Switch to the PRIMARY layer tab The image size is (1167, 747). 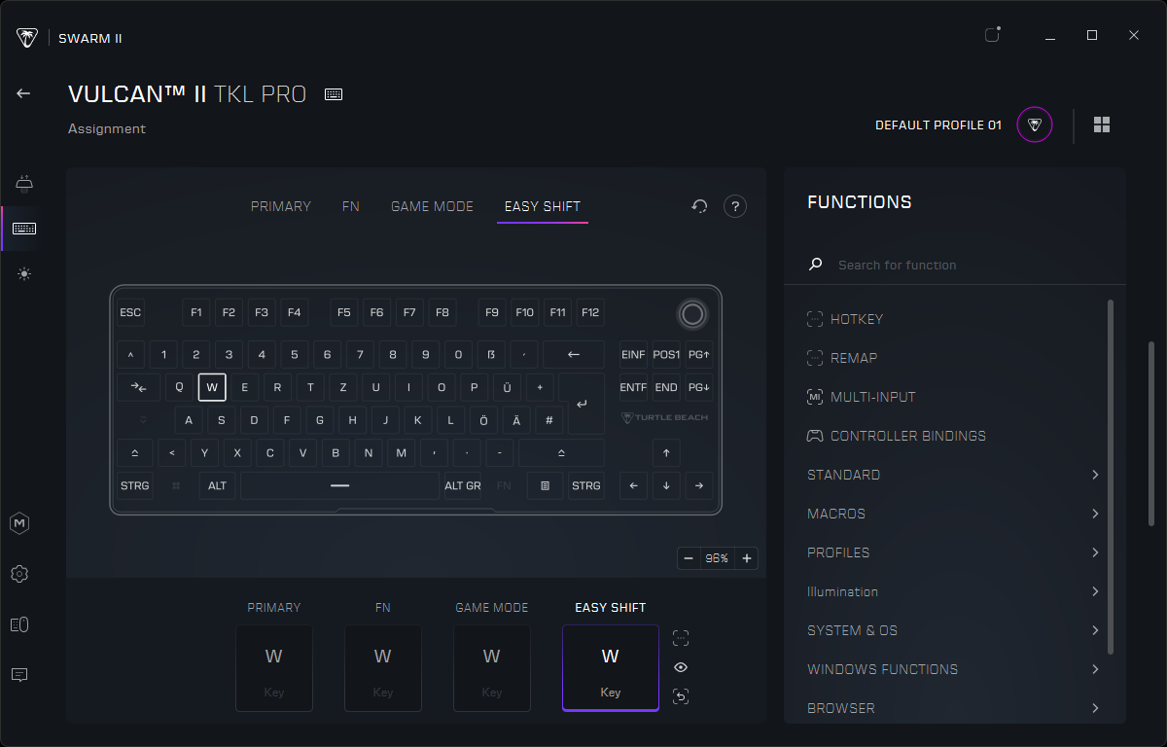281,206
